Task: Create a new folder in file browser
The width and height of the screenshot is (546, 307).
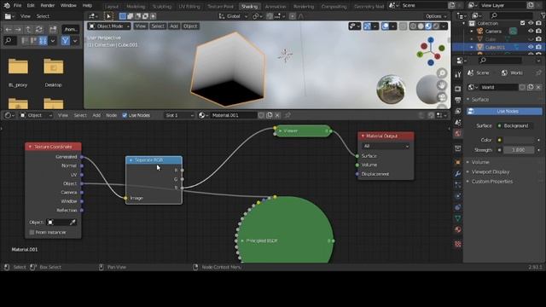Action: click(53, 30)
